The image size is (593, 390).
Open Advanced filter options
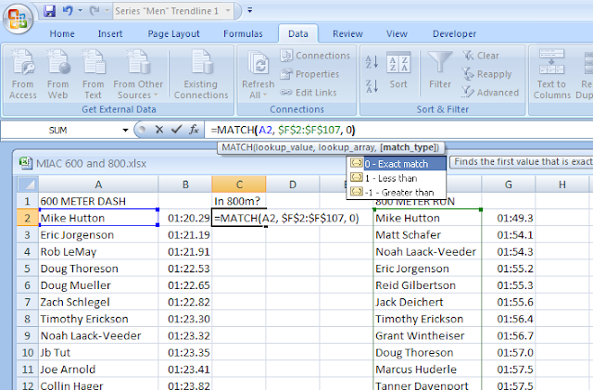click(x=490, y=93)
